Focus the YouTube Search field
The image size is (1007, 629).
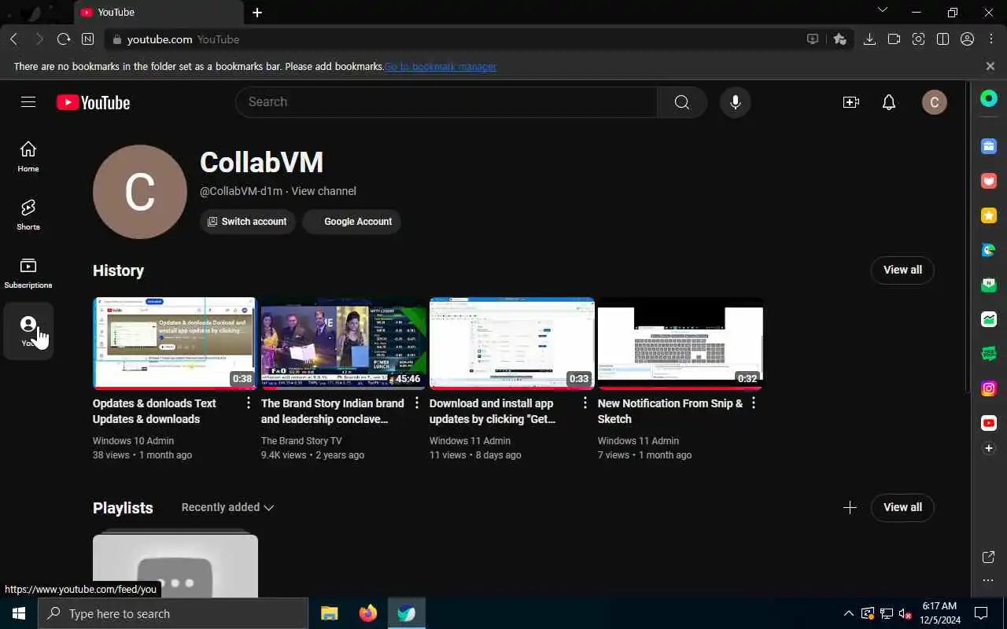pos(446,102)
